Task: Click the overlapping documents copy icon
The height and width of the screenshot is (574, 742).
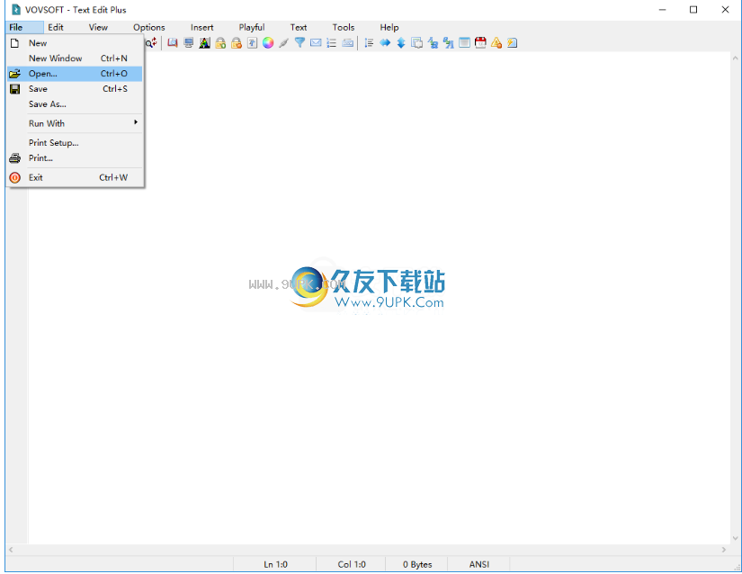Action: pyautogui.click(x=417, y=43)
